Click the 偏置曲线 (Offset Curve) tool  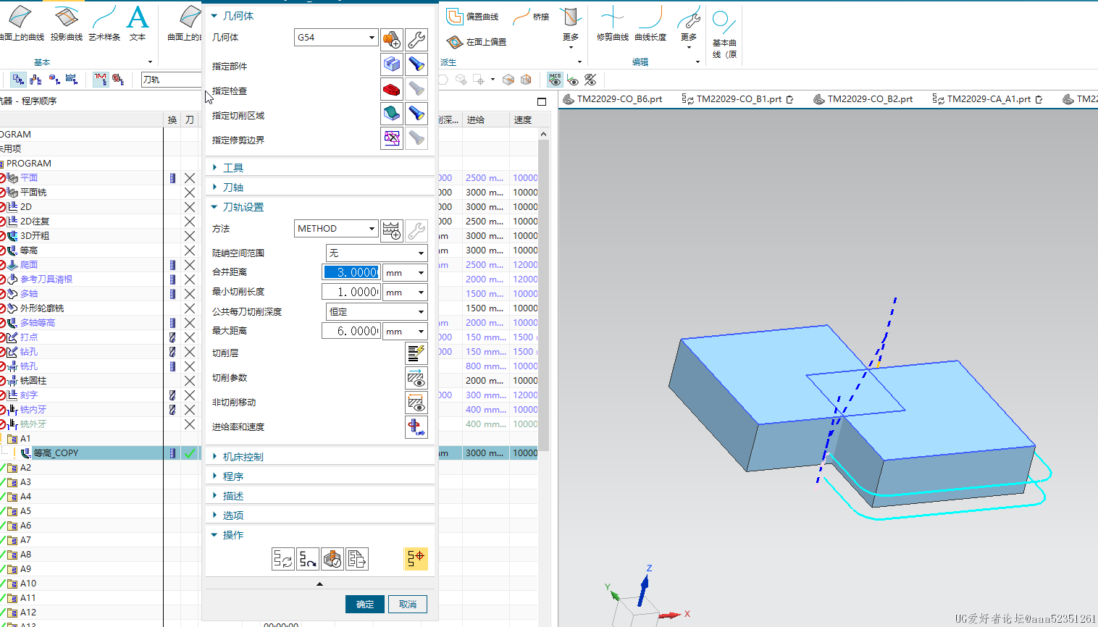473,17
